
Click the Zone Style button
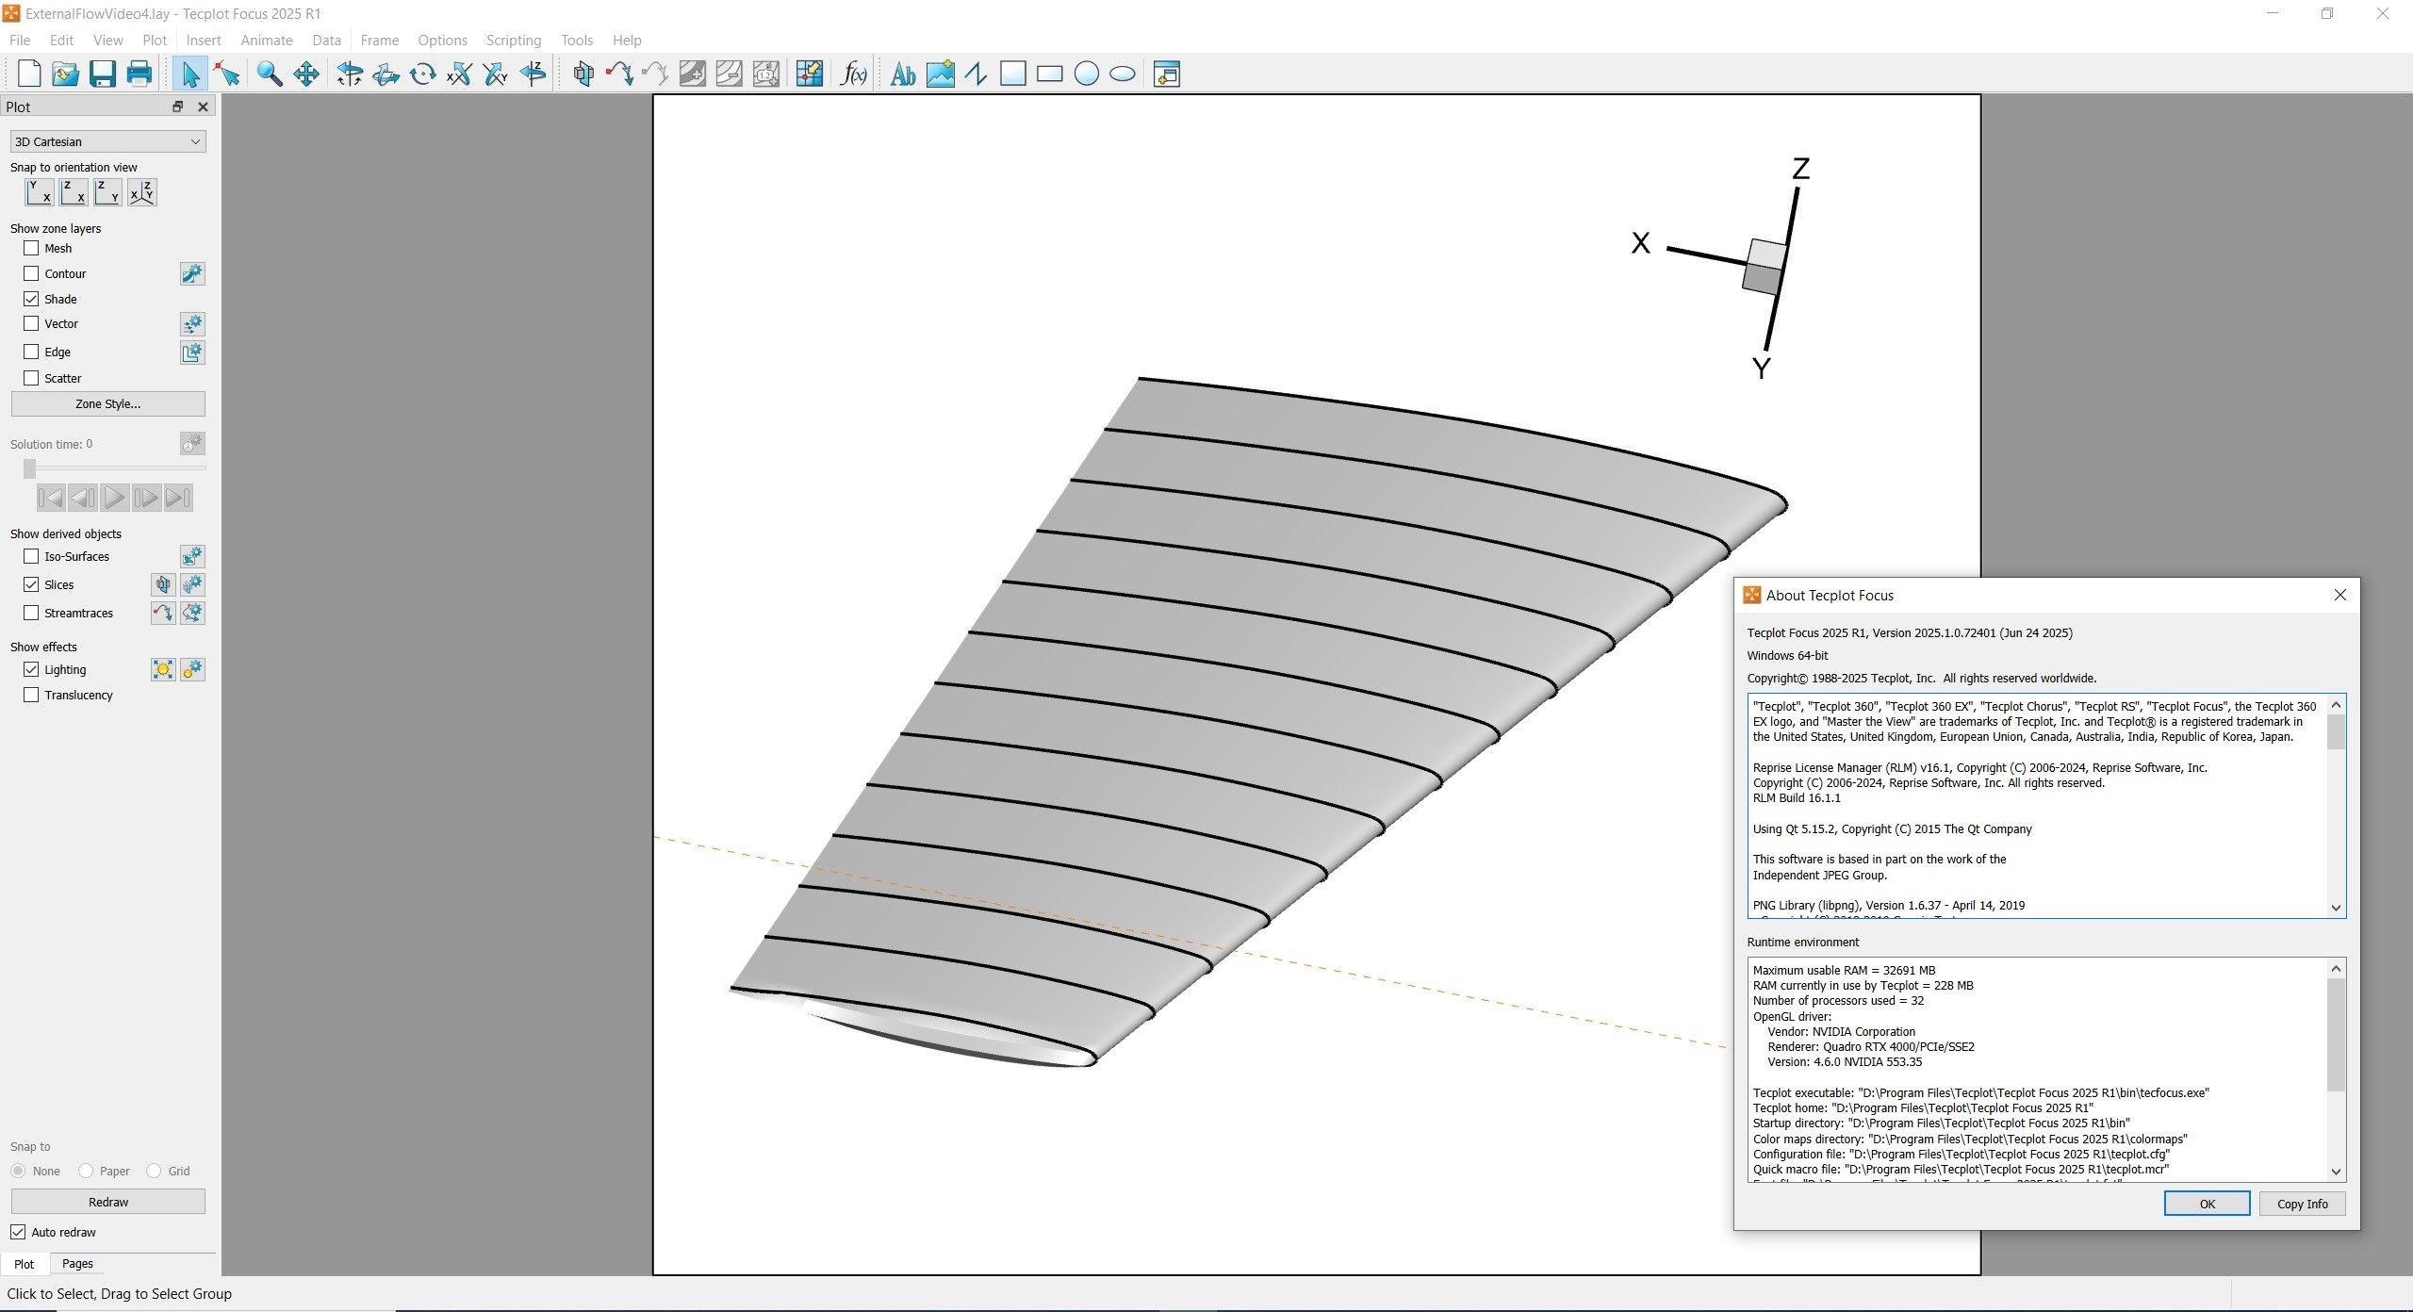[x=107, y=403]
